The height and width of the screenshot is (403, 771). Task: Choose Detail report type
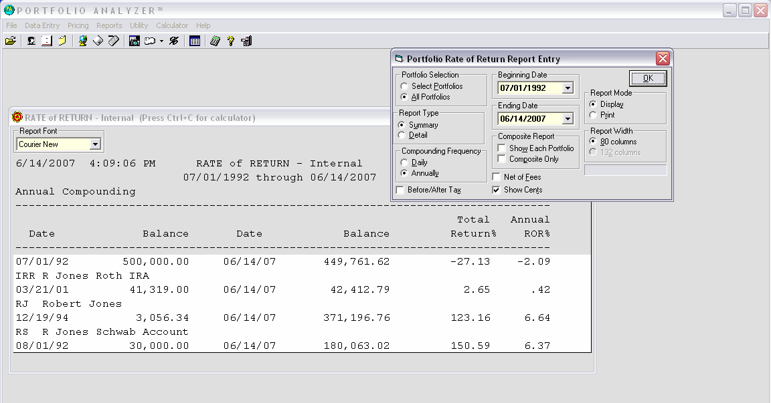click(402, 135)
